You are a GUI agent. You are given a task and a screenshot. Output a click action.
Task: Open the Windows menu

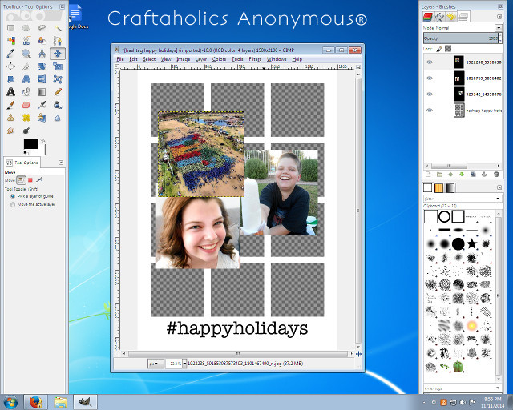coord(277,59)
